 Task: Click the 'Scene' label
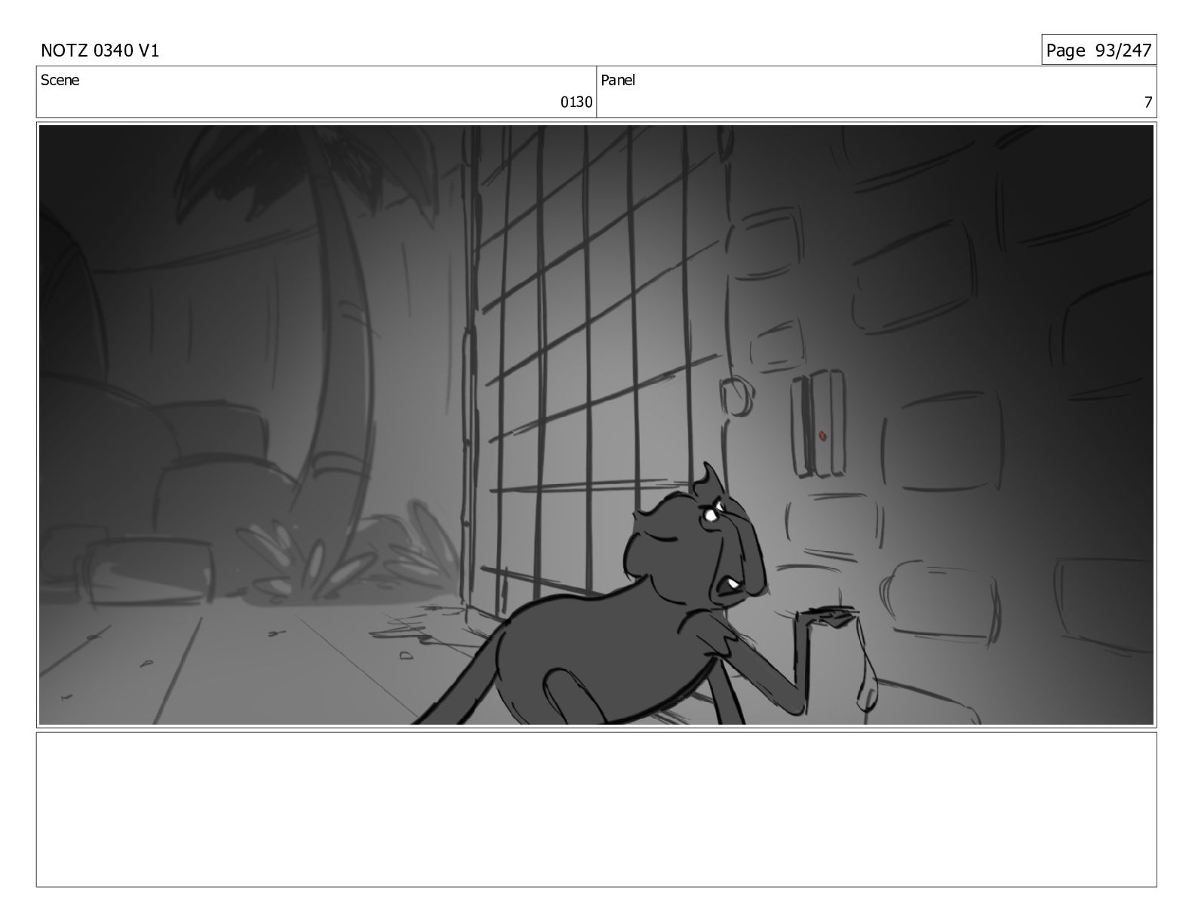pyautogui.click(x=60, y=80)
